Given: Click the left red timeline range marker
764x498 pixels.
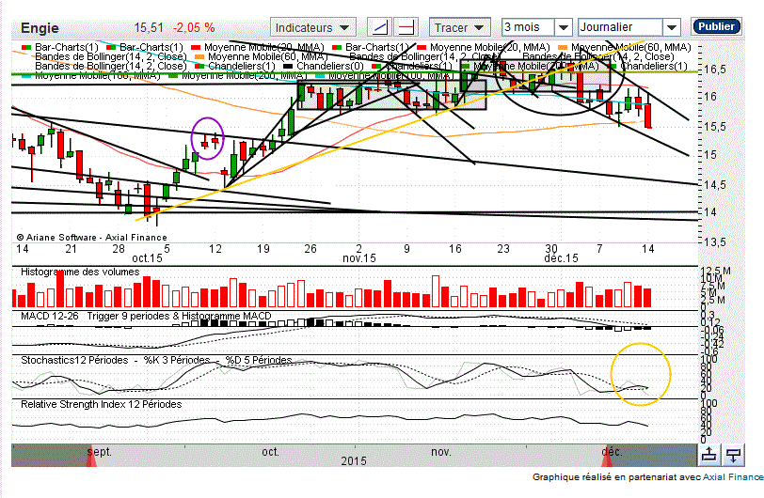Looking at the screenshot, I should pos(90,454).
